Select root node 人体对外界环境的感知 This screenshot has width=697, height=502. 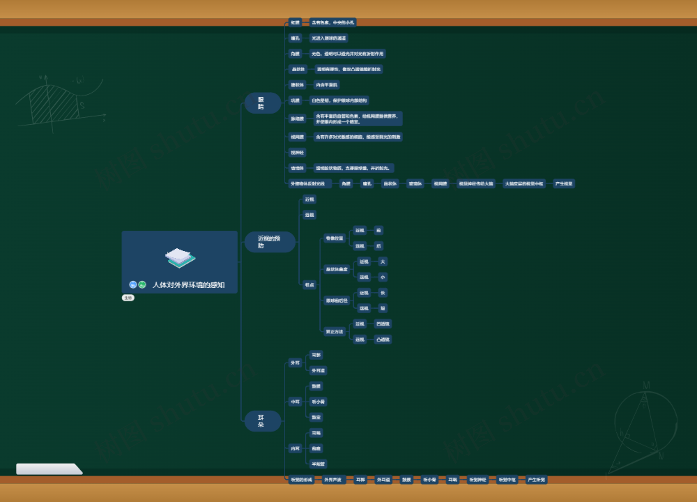(x=188, y=285)
